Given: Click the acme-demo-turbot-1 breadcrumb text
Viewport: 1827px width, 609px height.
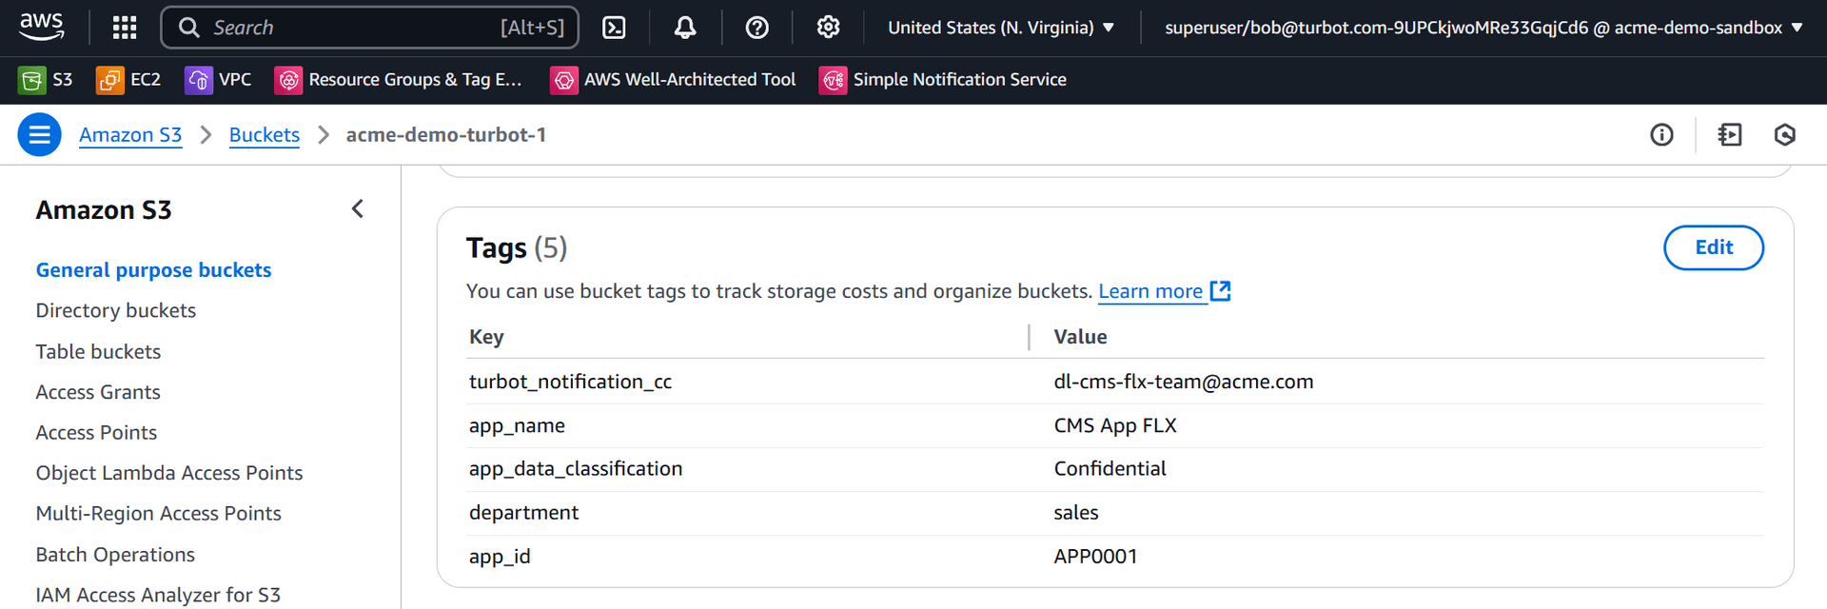Looking at the screenshot, I should click(446, 135).
